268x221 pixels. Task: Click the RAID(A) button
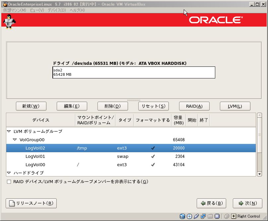pos(194,106)
